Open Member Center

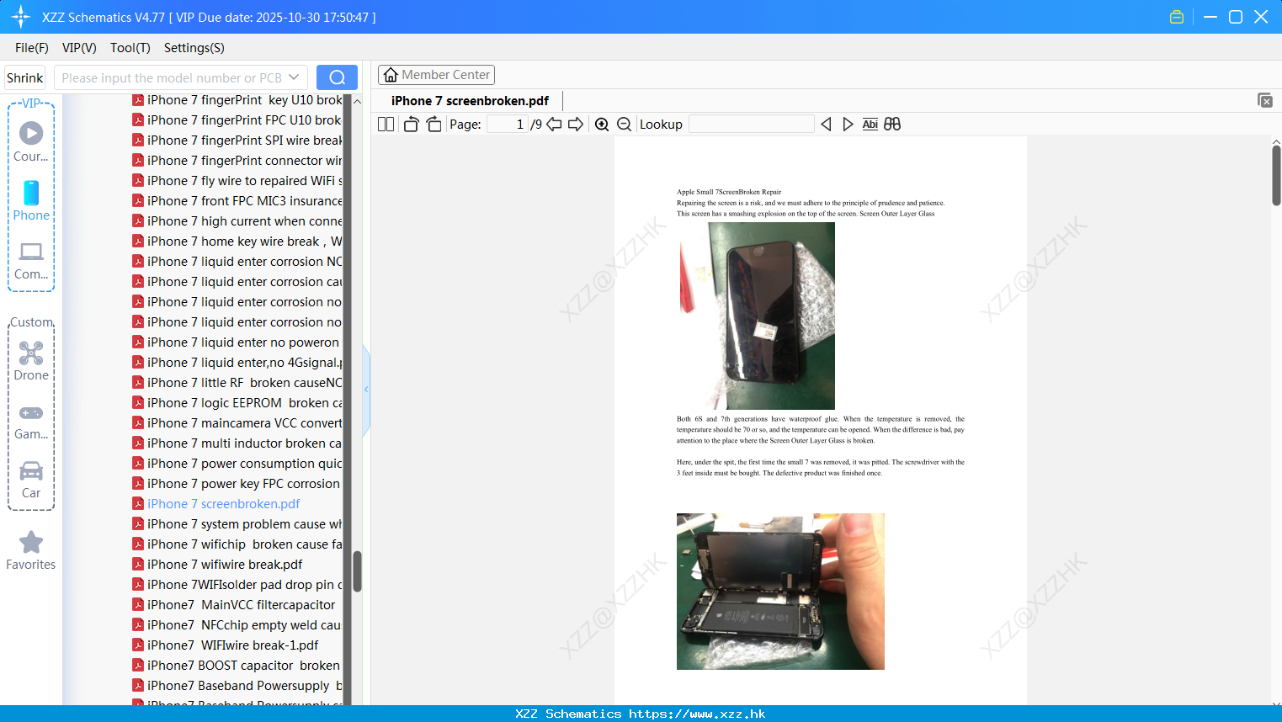(436, 75)
